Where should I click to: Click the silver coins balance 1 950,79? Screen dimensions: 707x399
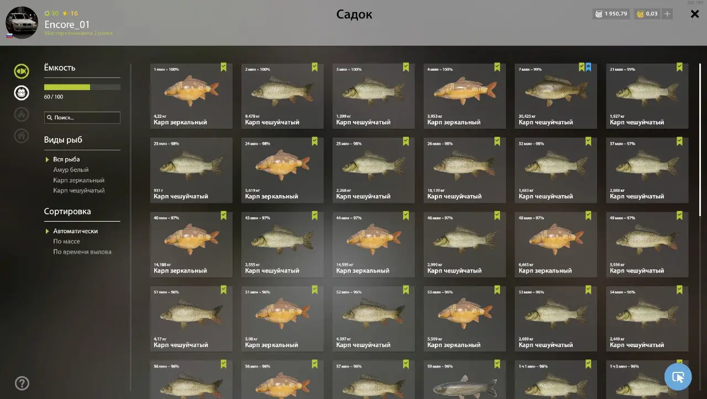611,14
